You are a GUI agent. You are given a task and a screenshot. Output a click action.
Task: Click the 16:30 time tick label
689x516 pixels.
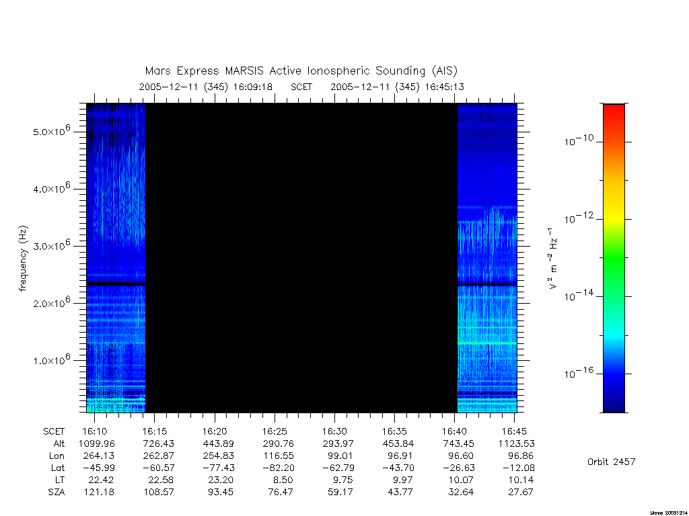(x=334, y=432)
